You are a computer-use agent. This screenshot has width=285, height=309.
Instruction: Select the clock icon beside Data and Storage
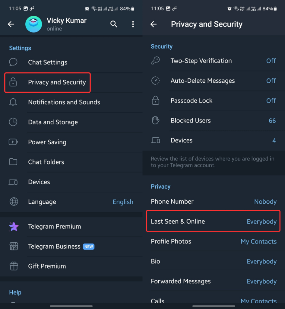(x=13, y=122)
